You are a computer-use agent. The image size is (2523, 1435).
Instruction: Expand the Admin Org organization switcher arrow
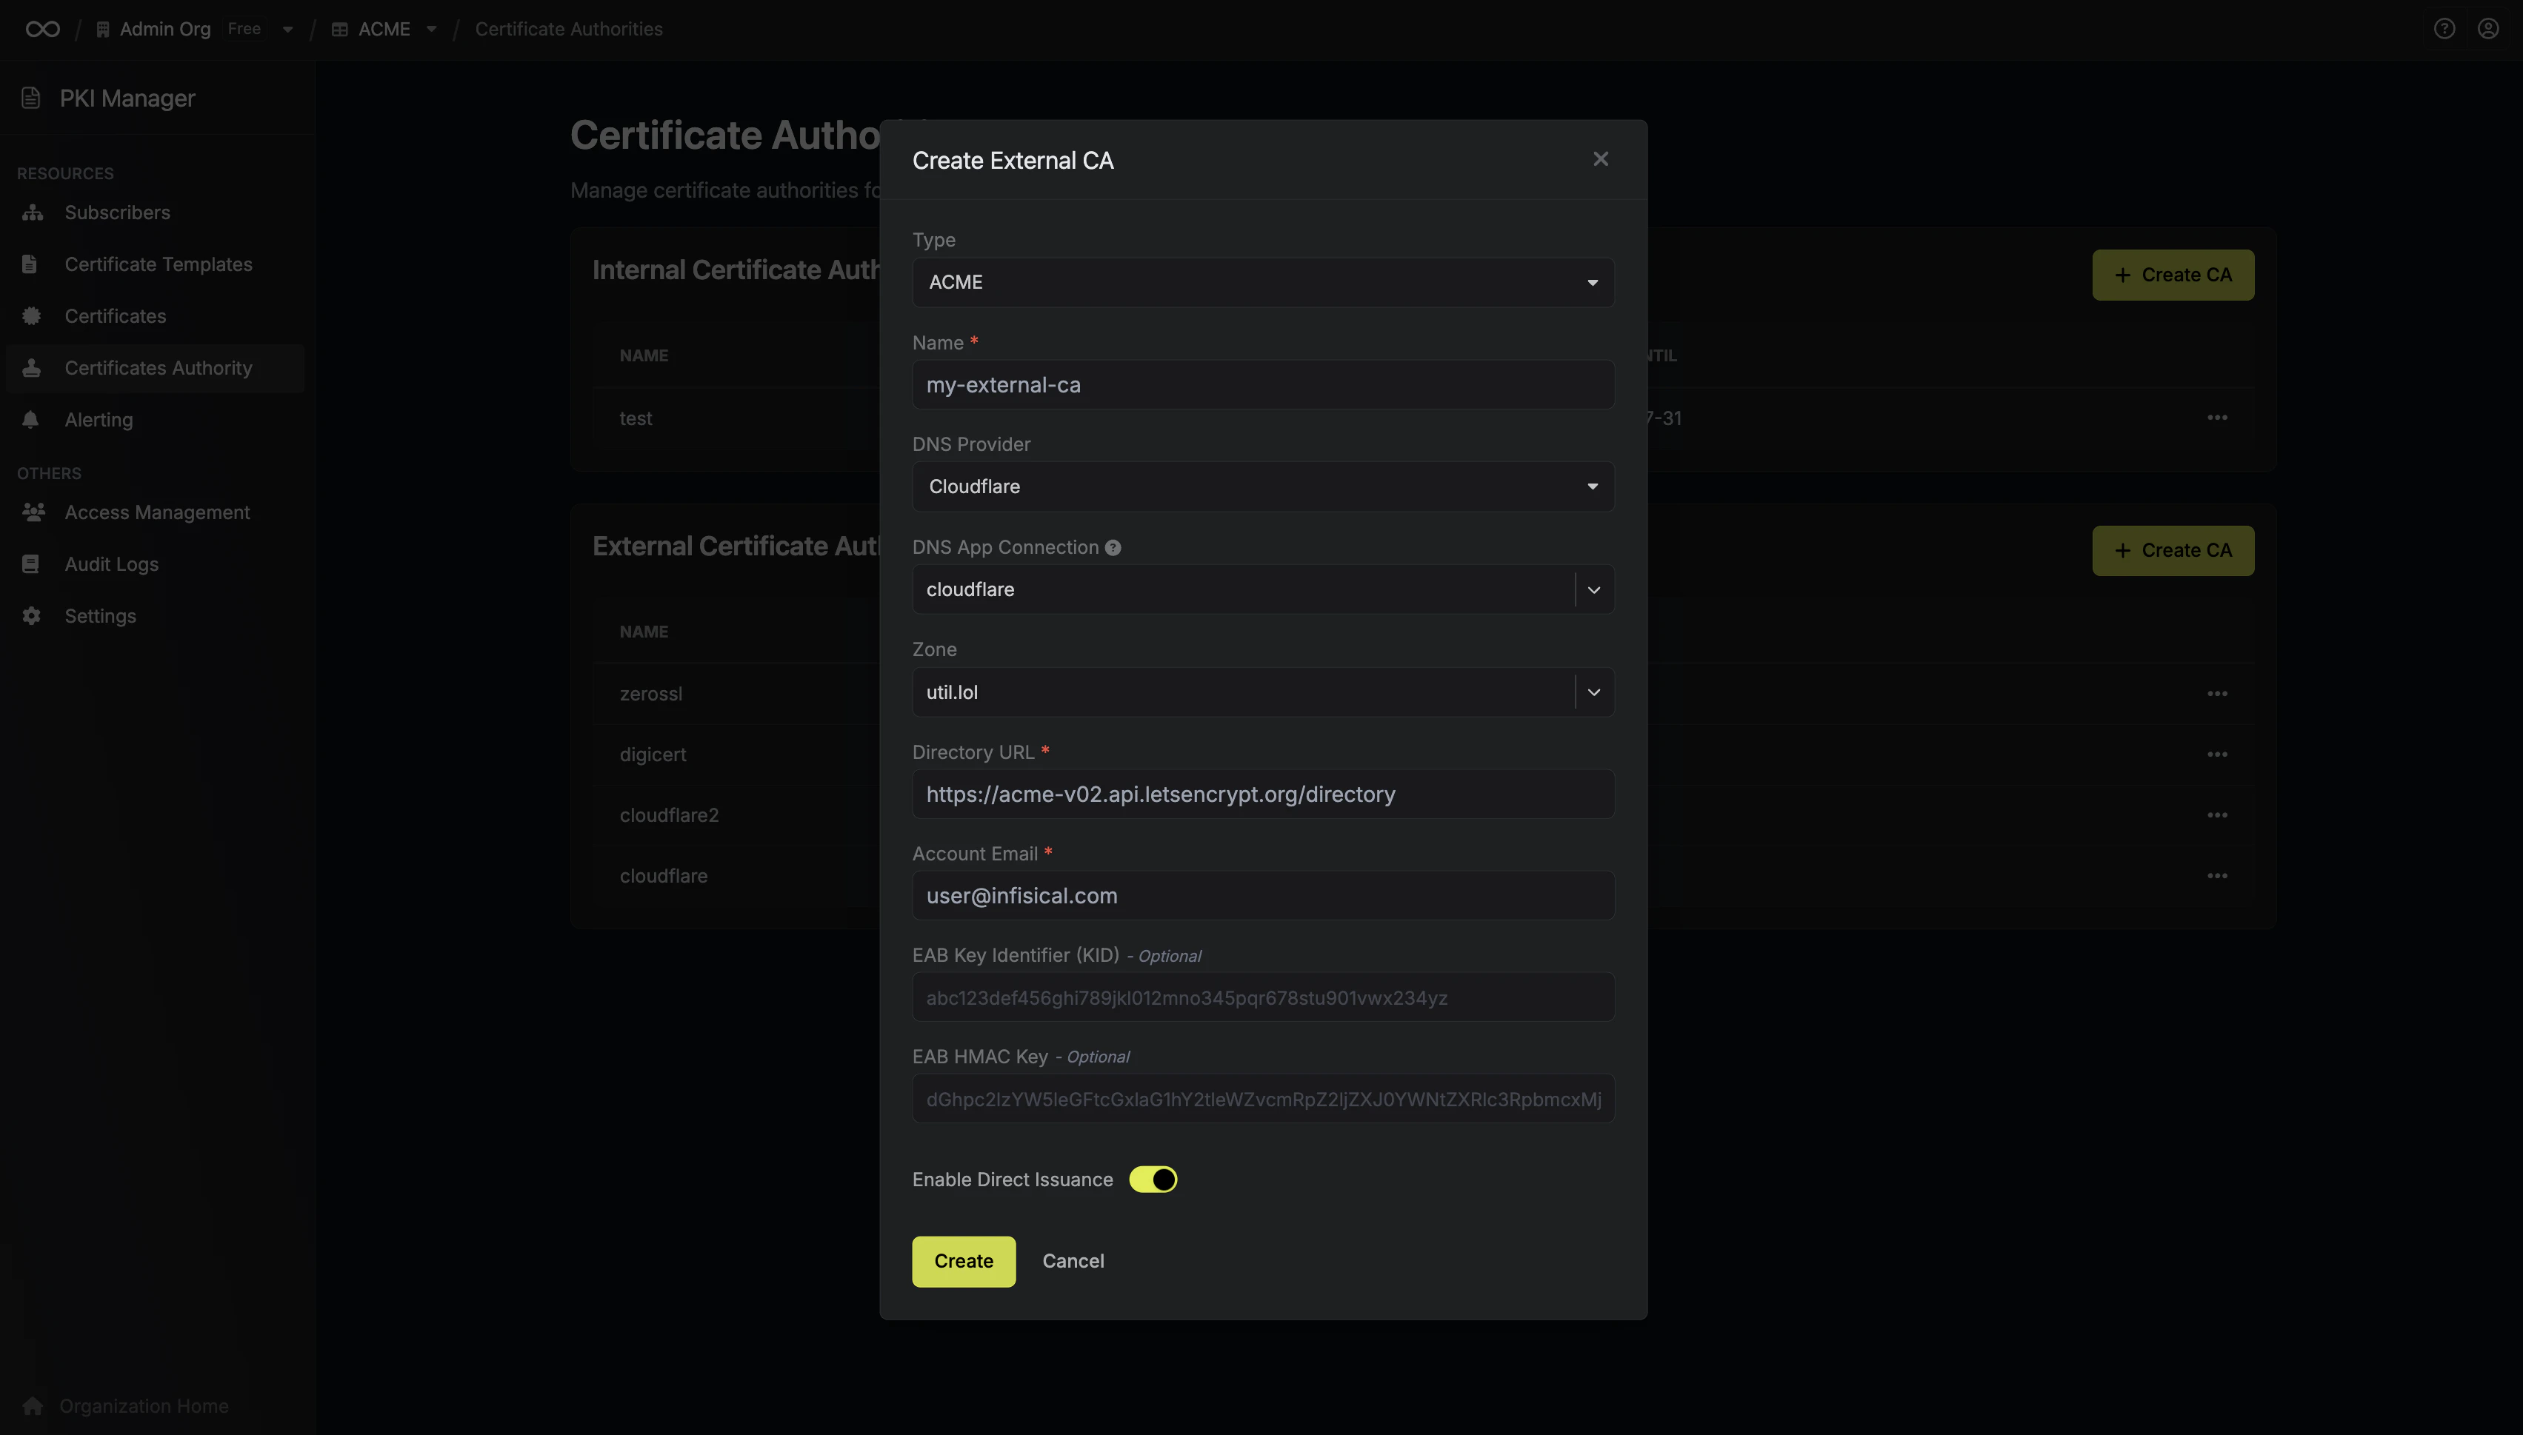click(288, 30)
